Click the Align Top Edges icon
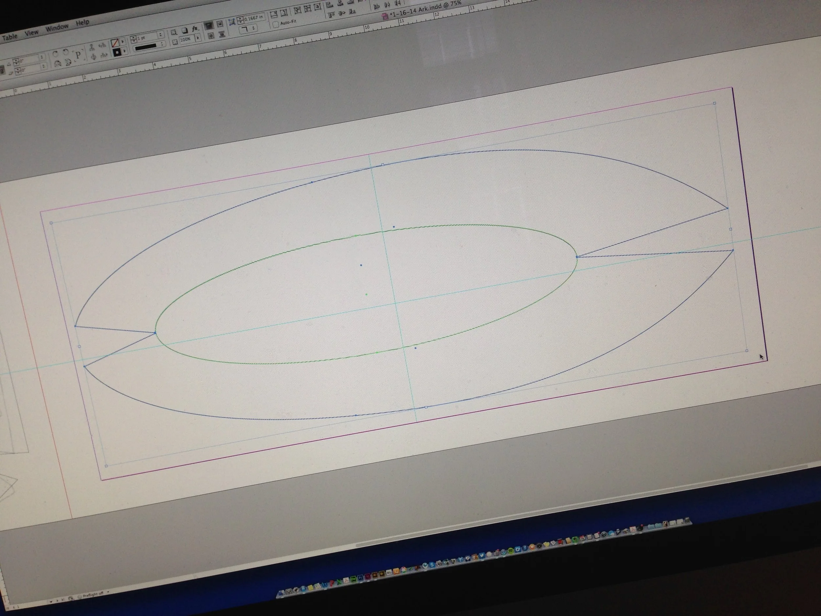 point(331,15)
